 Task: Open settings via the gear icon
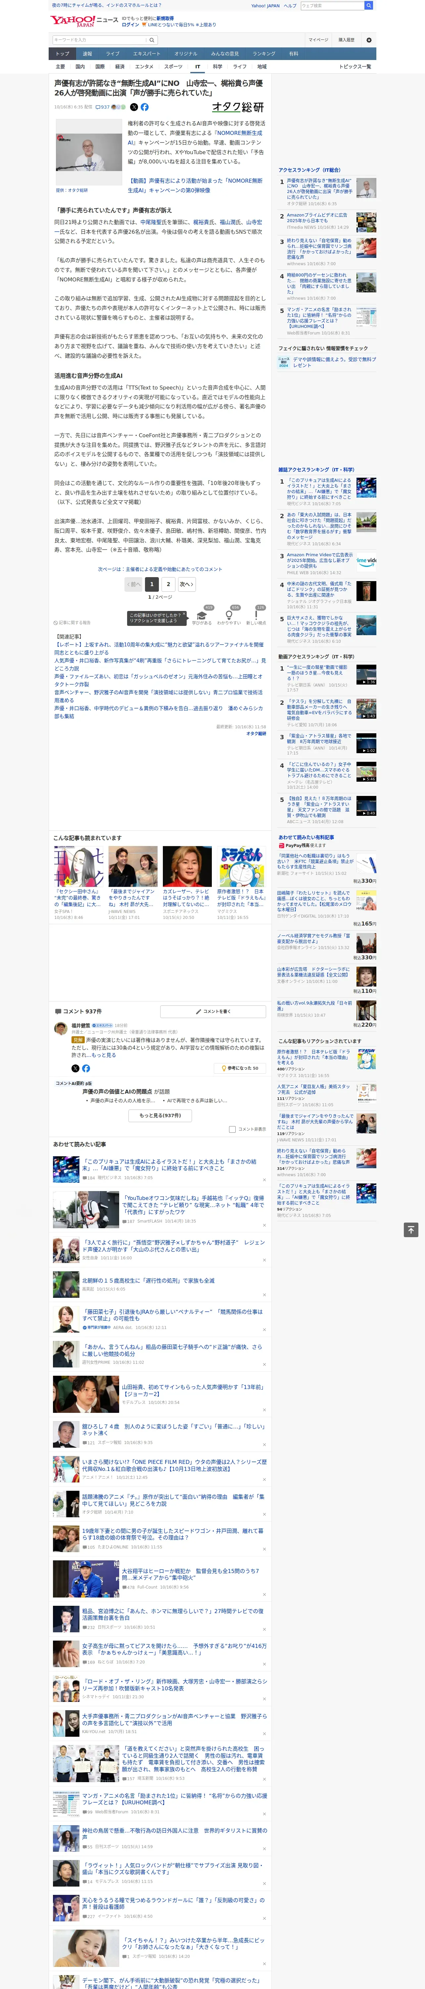[369, 40]
